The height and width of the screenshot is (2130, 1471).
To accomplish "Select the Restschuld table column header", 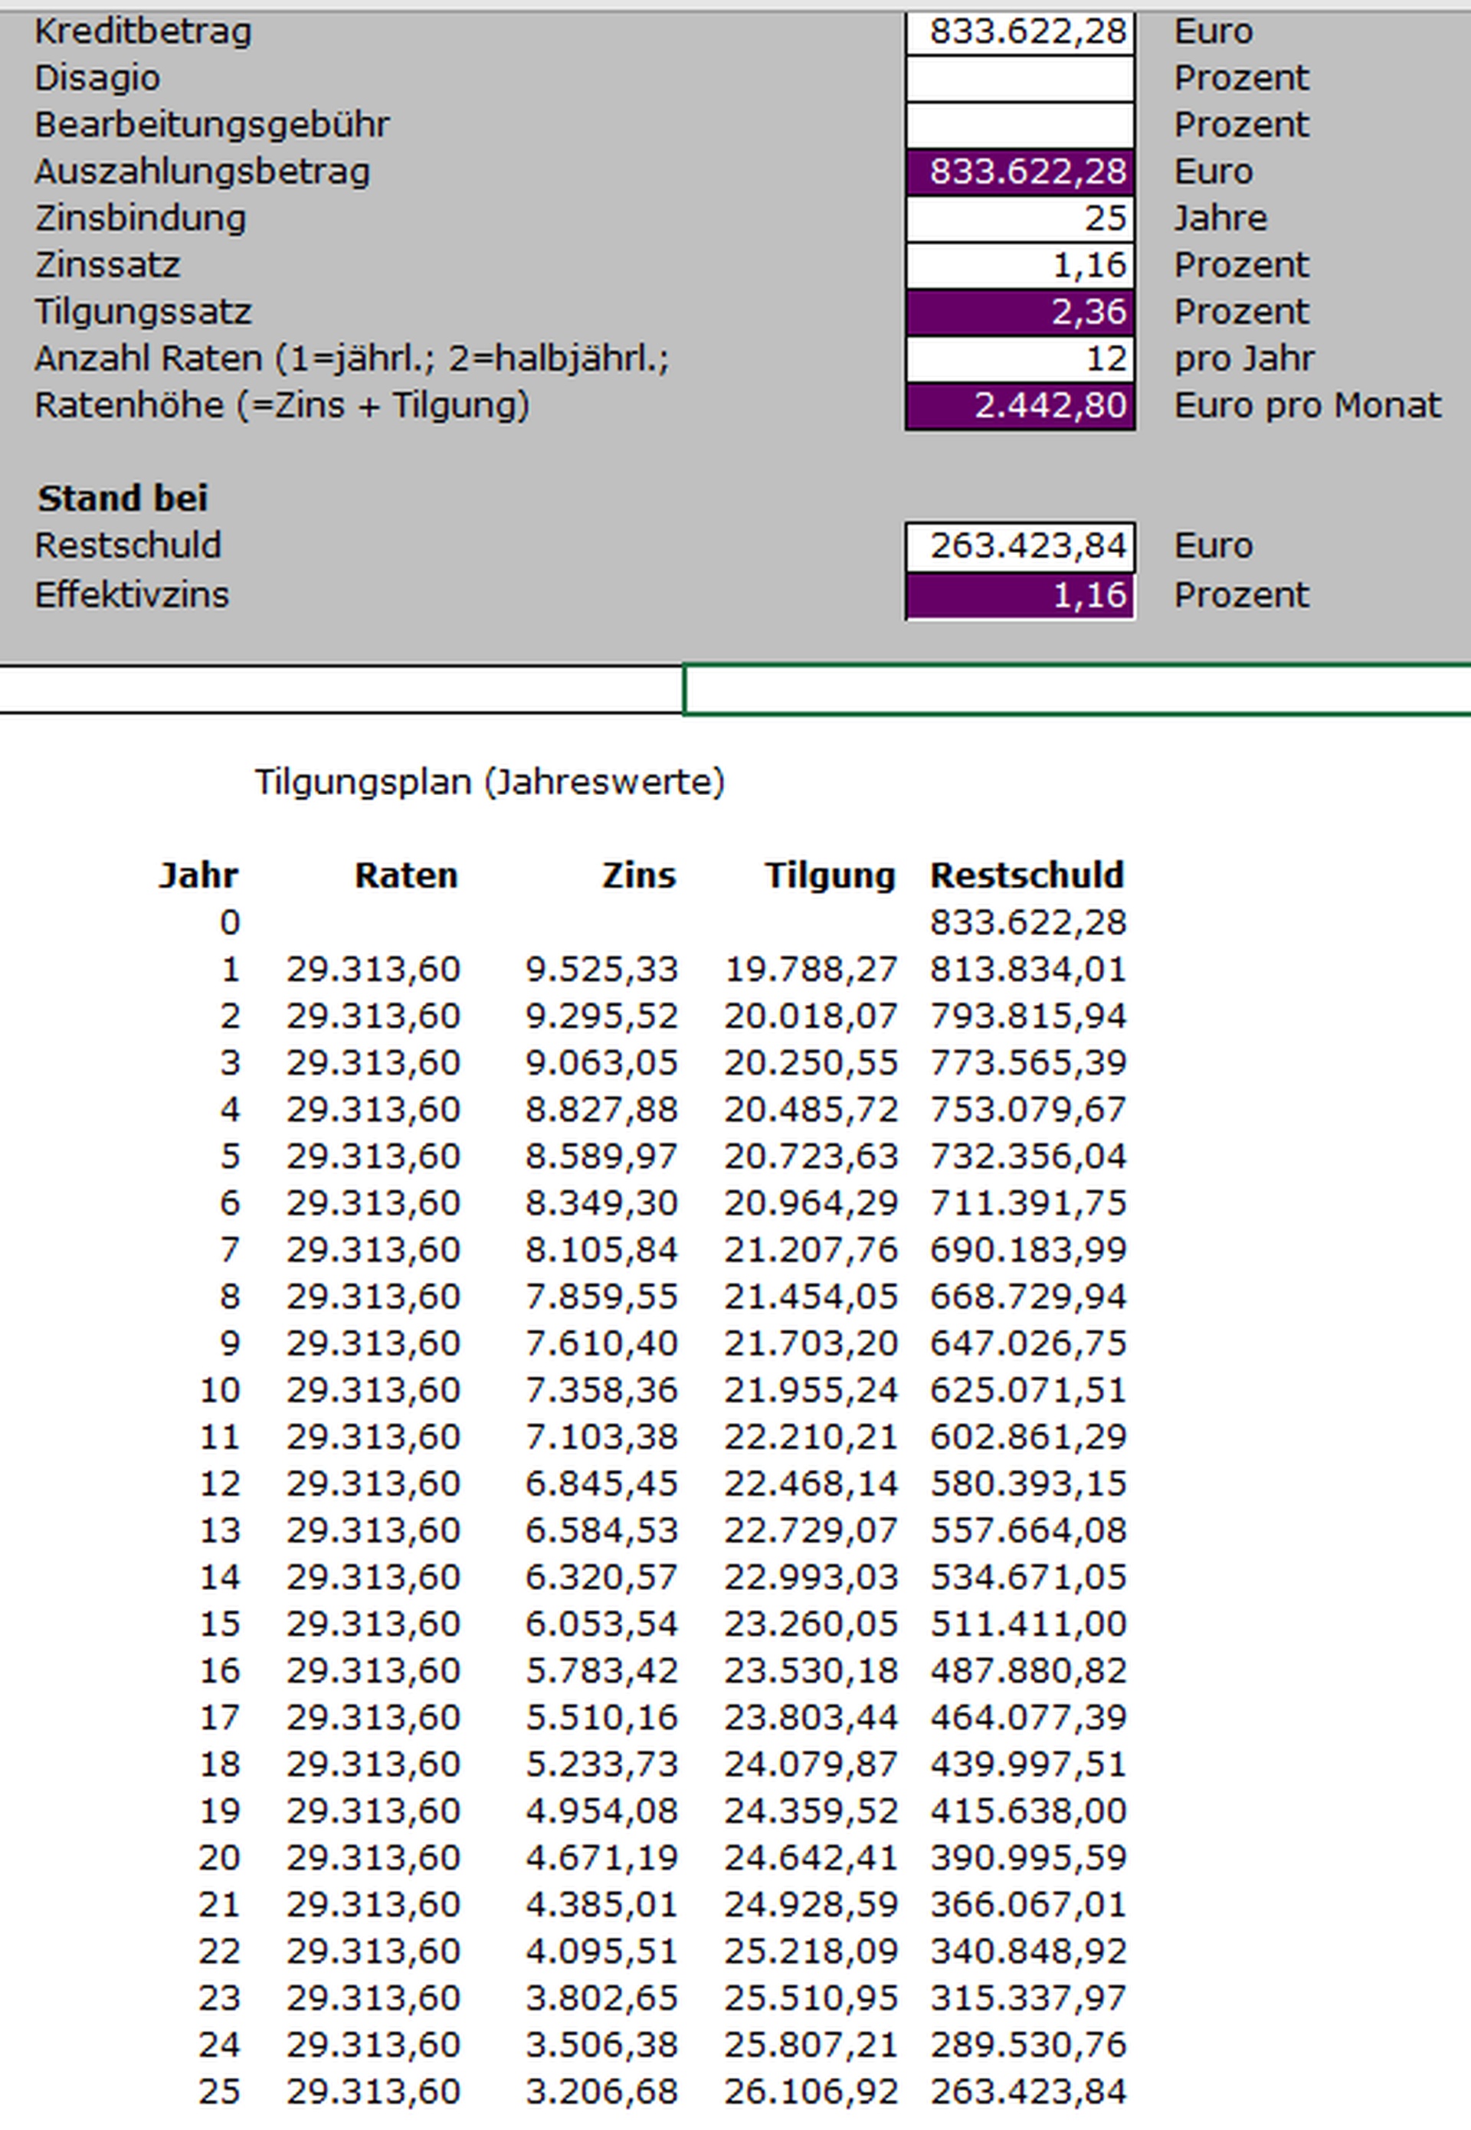I will click(1027, 875).
